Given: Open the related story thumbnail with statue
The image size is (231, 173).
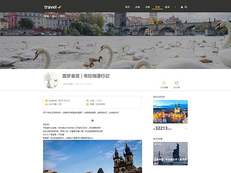Looking at the screenshot, I should click(x=171, y=153).
